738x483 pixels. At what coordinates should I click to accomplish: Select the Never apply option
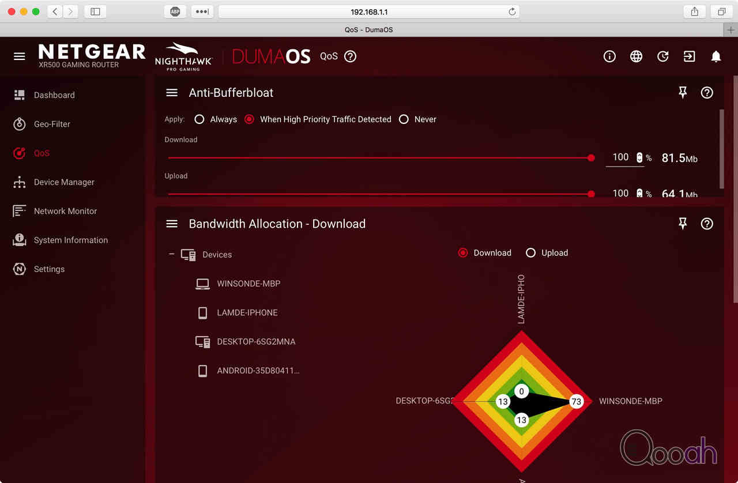(404, 119)
